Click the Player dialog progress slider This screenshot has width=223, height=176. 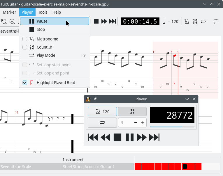point(172,127)
